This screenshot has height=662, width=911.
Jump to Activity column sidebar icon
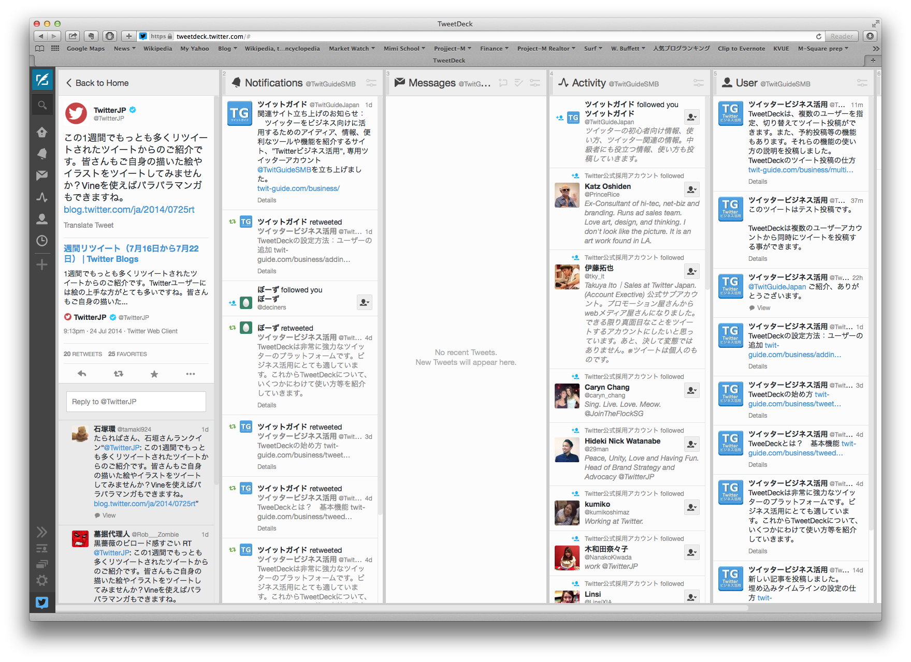pos(42,197)
